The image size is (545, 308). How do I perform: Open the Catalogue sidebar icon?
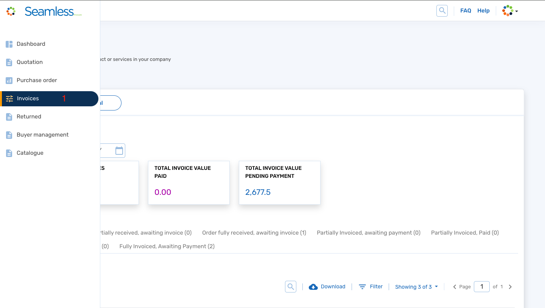point(9,153)
